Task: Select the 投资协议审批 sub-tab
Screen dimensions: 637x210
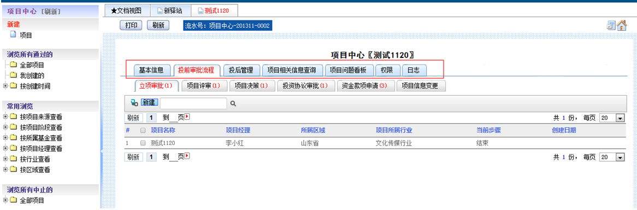Action: 305,86
